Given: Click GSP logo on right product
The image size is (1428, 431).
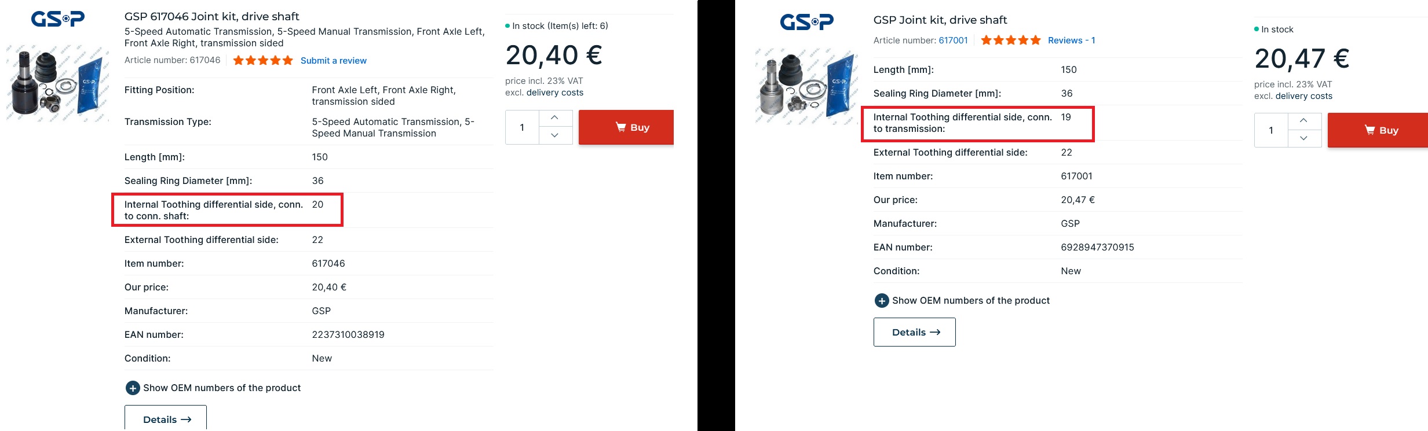Looking at the screenshot, I should click(806, 23).
